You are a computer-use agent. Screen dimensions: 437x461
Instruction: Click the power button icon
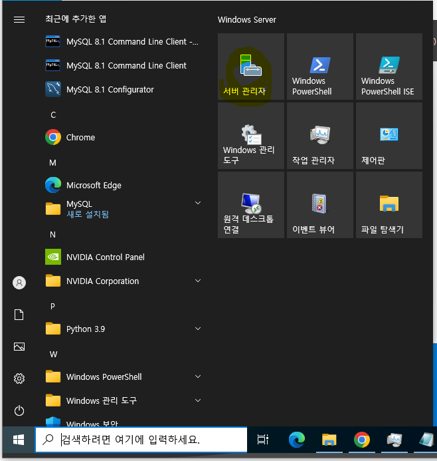[x=19, y=410]
